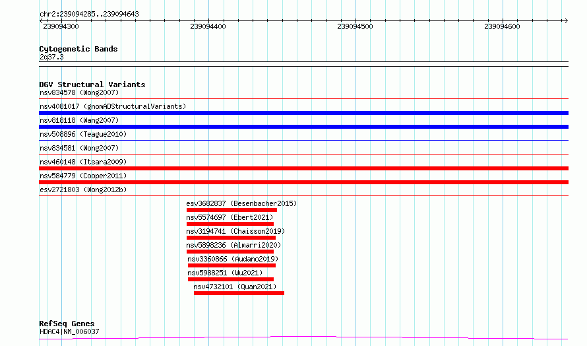Image resolution: width=587 pixels, height=346 pixels.
Task: Click the RefSeq Genes track heading
Action: [x=67, y=324]
